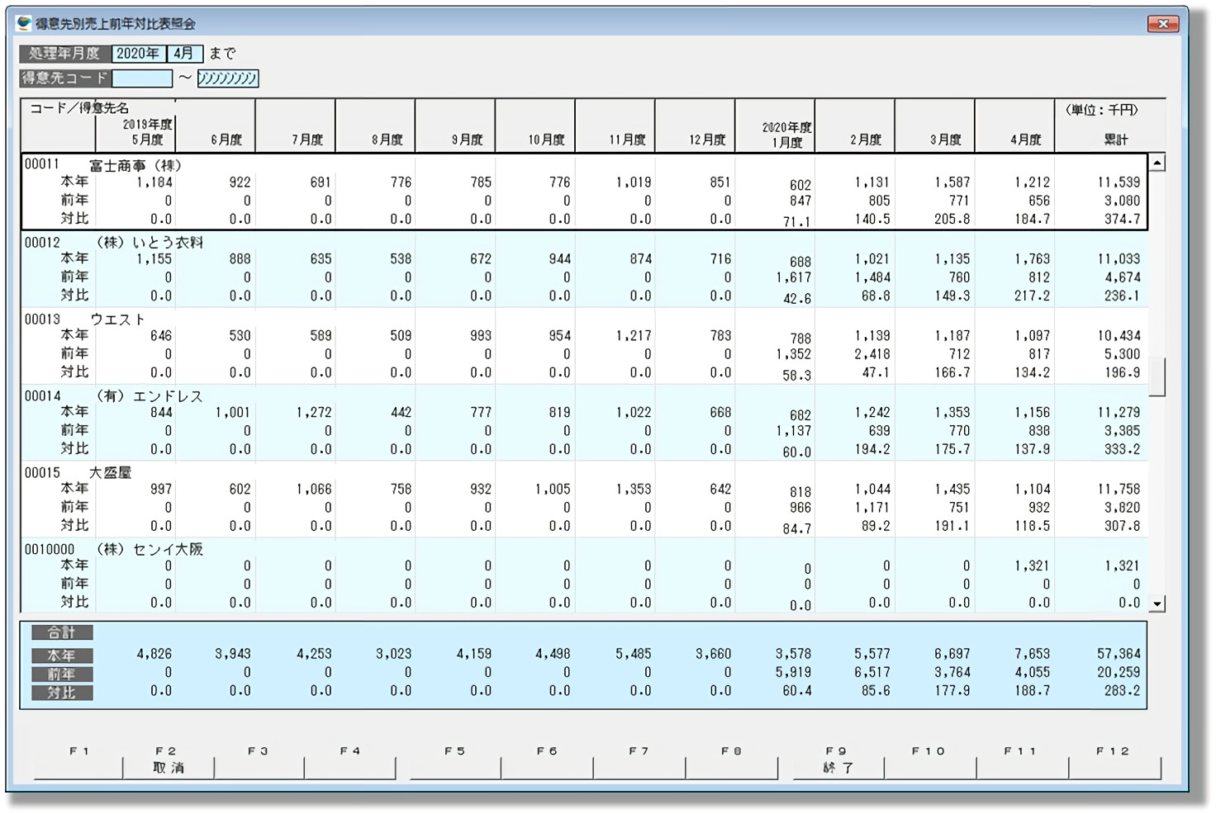Click the 累計 column header
Screen dimensions: 1216x814
pos(1116,140)
